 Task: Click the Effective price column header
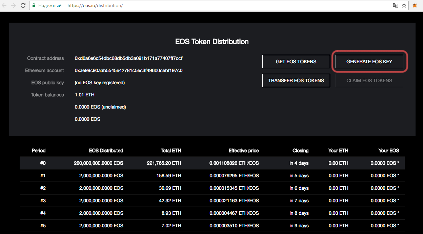(244, 150)
